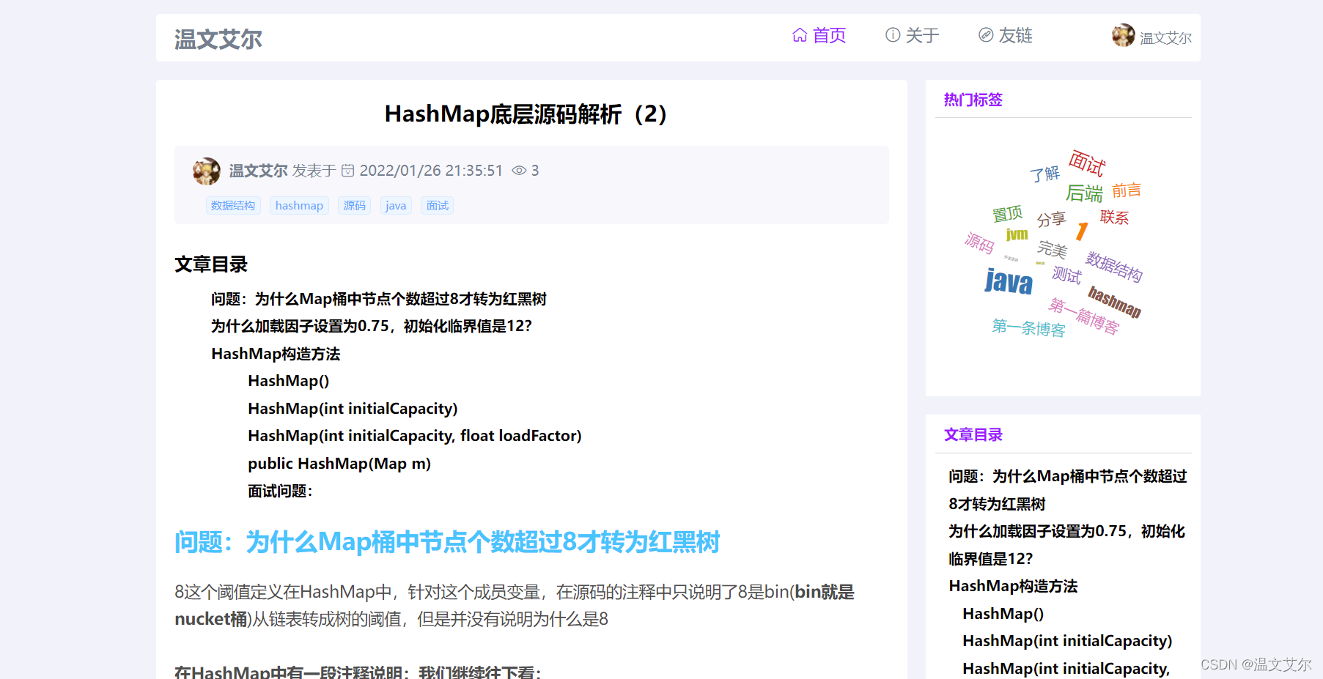Image resolution: width=1323 pixels, height=679 pixels.
Task: Click the small avatar beside 温文艾尔 in article header
Action: (206, 171)
